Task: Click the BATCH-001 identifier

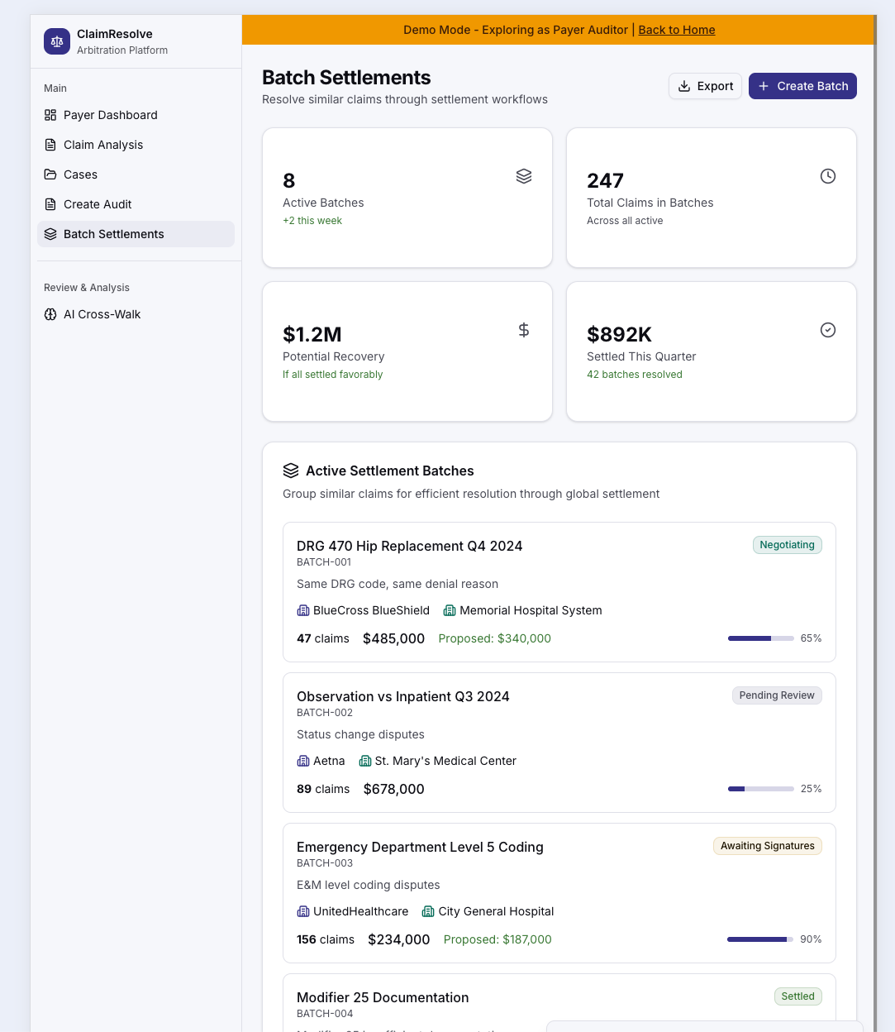Action: point(324,562)
